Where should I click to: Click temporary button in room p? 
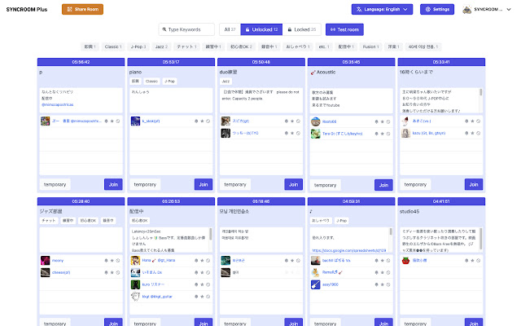(55, 184)
